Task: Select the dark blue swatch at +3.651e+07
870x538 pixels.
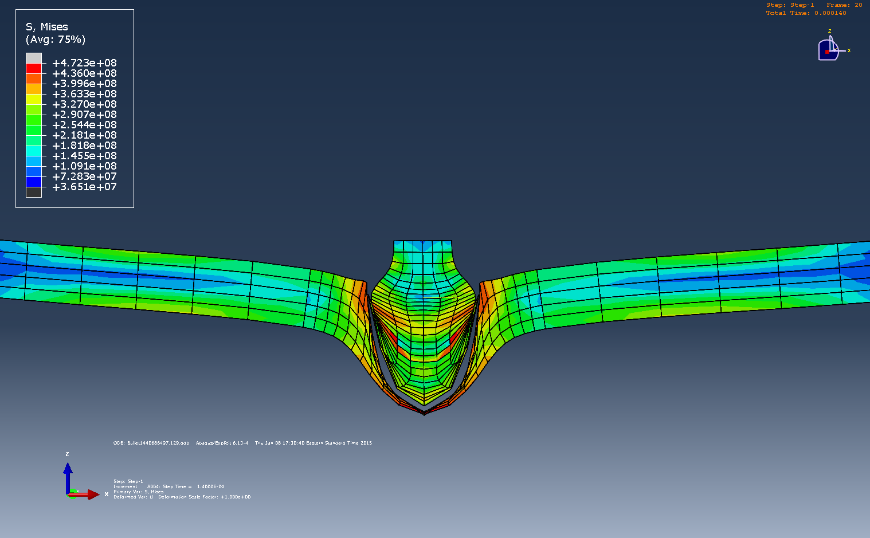Action: [x=34, y=182]
